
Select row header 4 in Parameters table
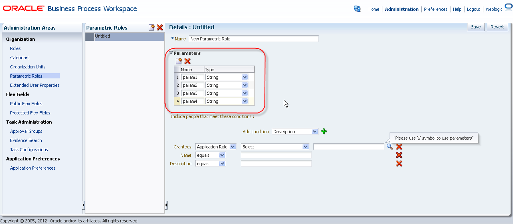click(177, 101)
